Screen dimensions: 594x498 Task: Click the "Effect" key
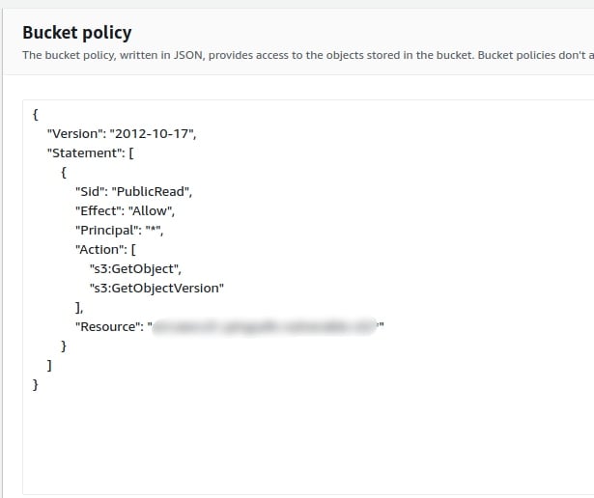(98, 210)
